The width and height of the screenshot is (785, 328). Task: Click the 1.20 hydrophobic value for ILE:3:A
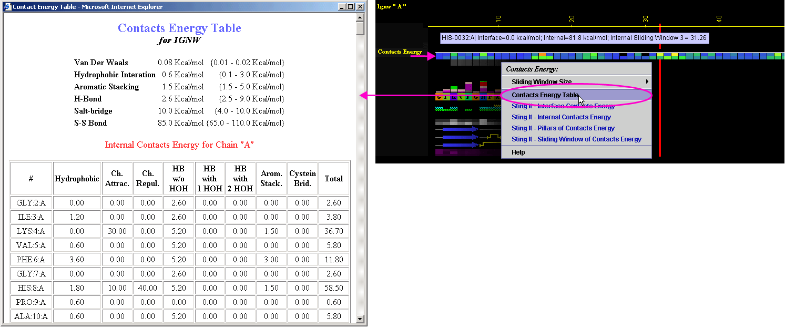77,217
